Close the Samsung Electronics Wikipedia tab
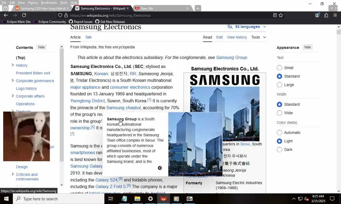341x204 pixels. click(128, 8)
